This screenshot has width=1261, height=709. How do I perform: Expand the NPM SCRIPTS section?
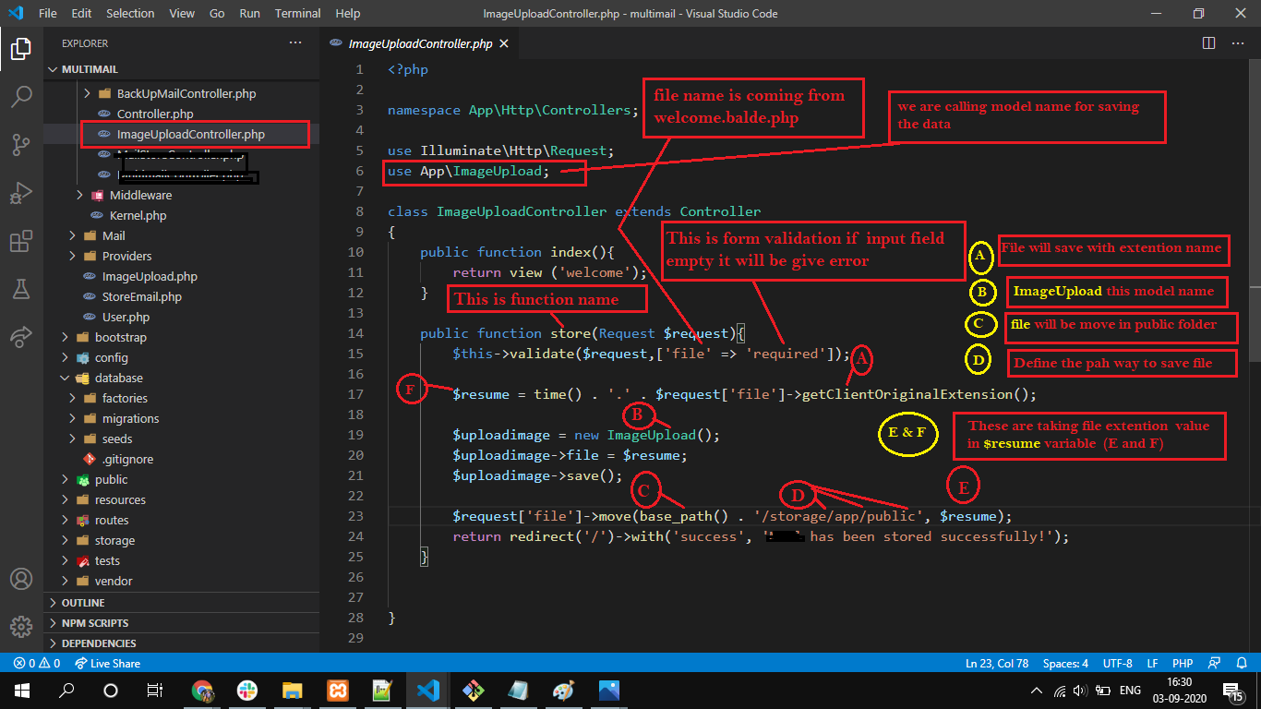94,623
